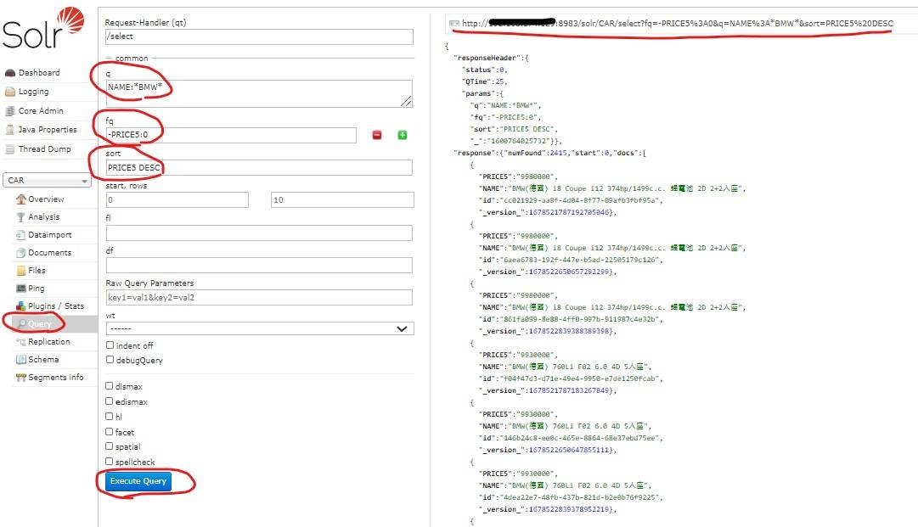
Task: Click the Java Properties icon
Action: [x=10, y=130]
